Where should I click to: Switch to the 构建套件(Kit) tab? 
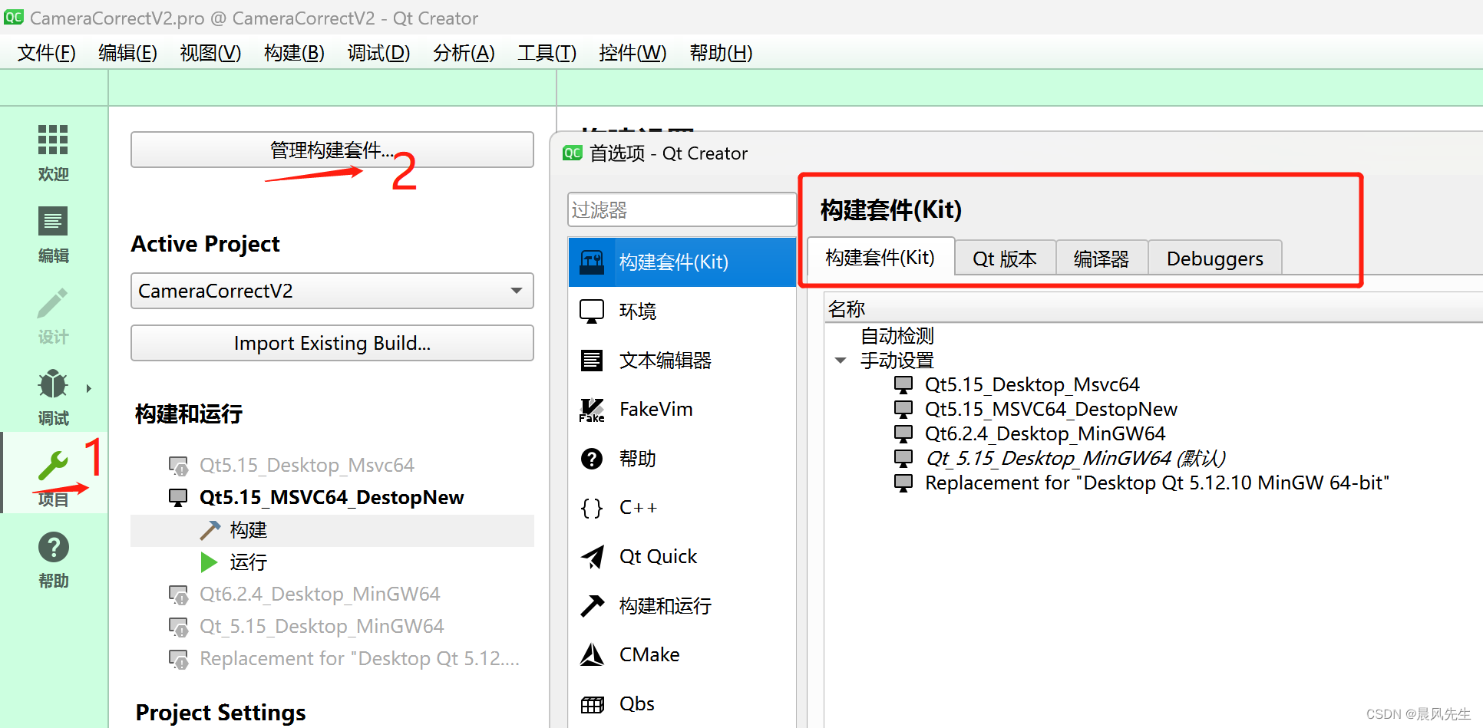pyautogui.click(x=880, y=257)
